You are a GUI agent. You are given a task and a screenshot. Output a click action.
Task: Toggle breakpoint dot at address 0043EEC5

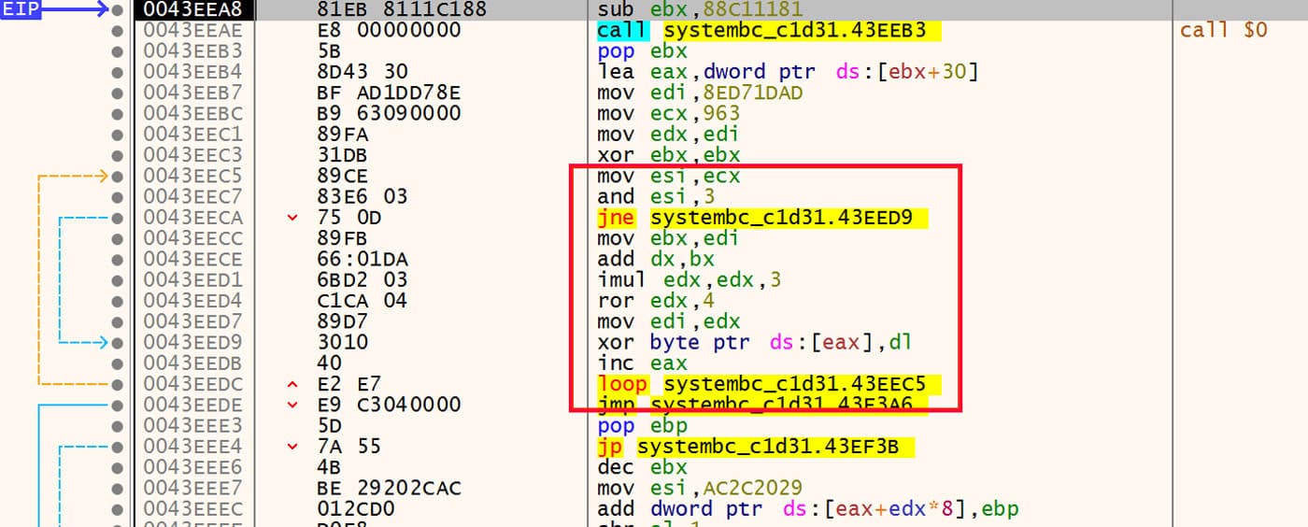click(117, 176)
